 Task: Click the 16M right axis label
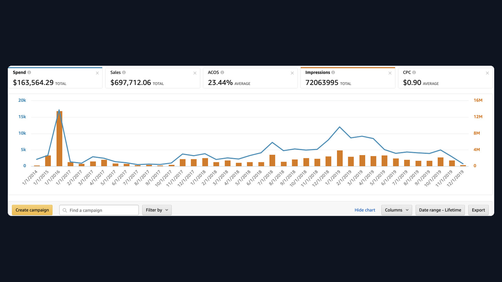(478, 100)
